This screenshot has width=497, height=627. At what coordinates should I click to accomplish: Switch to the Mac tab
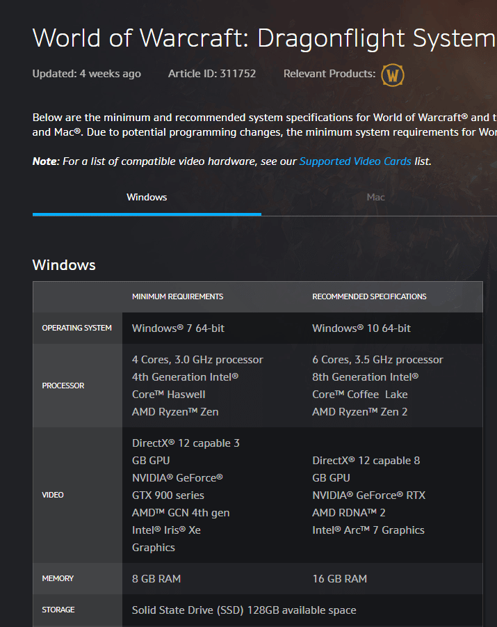(375, 197)
